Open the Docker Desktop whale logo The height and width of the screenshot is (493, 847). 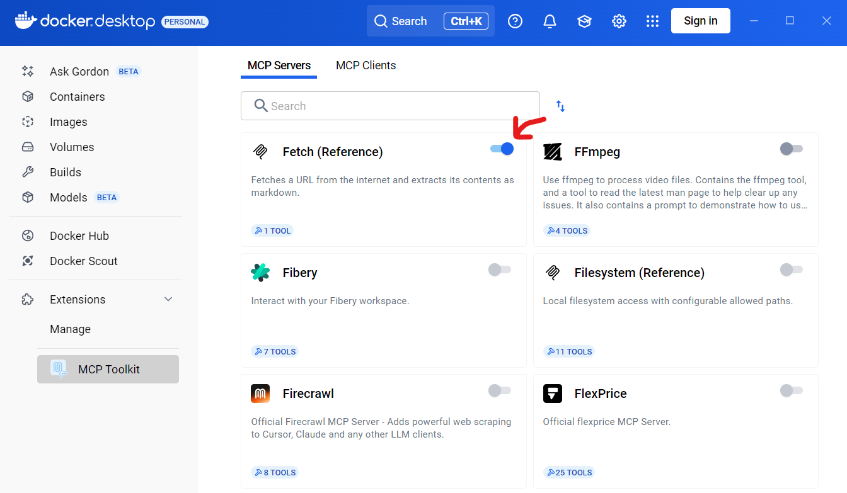coord(25,20)
